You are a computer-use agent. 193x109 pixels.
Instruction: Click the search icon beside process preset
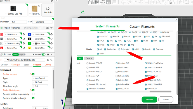(51, 60)
